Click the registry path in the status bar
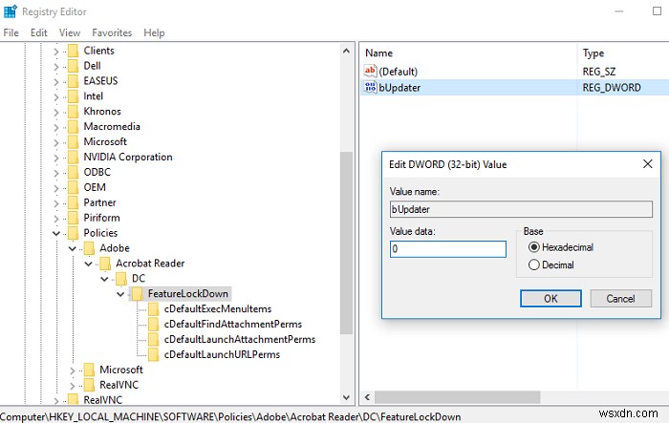This screenshot has height=423, width=669. (x=231, y=416)
